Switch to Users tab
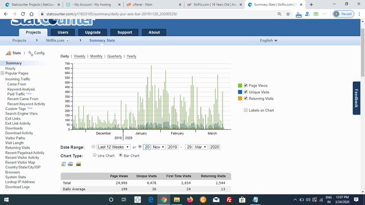The image size is (365, 205). pyautogui.click(x=63, y=32)
